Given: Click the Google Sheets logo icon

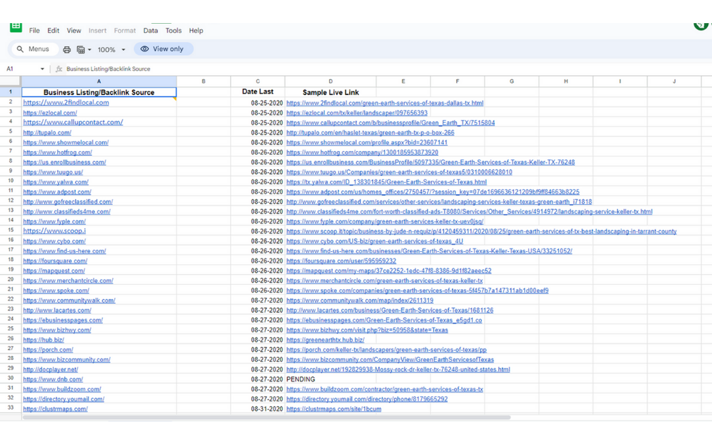Looking at the screenshot, I should (16, 27).
